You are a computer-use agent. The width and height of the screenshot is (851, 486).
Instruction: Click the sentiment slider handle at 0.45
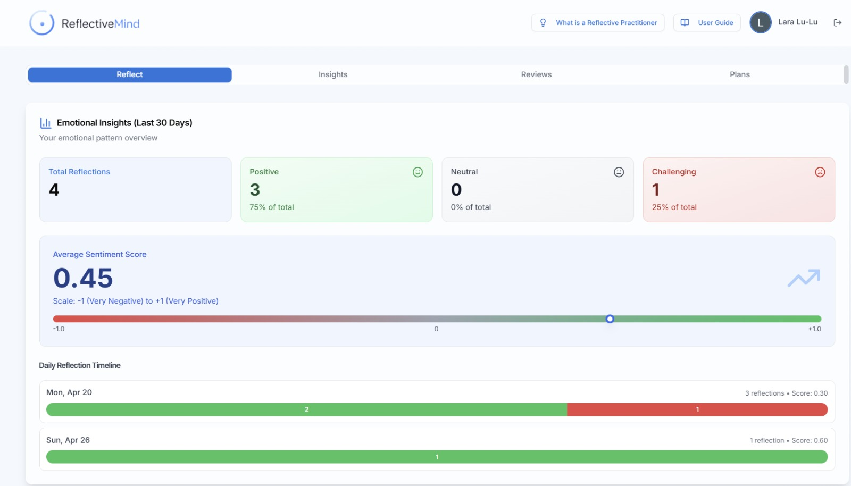click(x=610, y=319)
